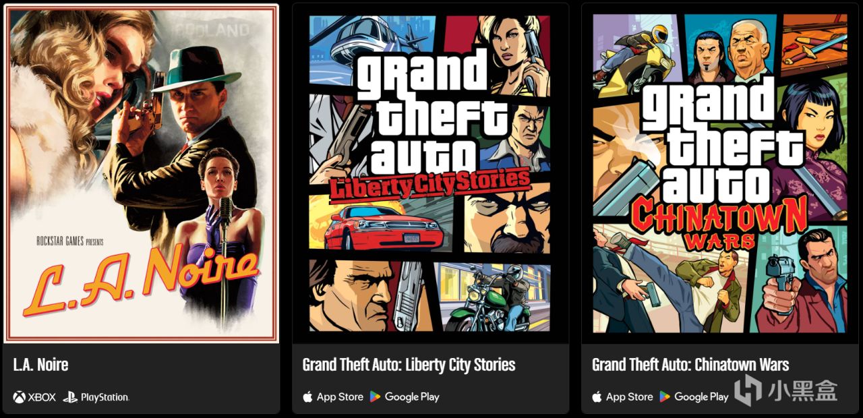Click the L.A. Noire title text

[40, 365]
